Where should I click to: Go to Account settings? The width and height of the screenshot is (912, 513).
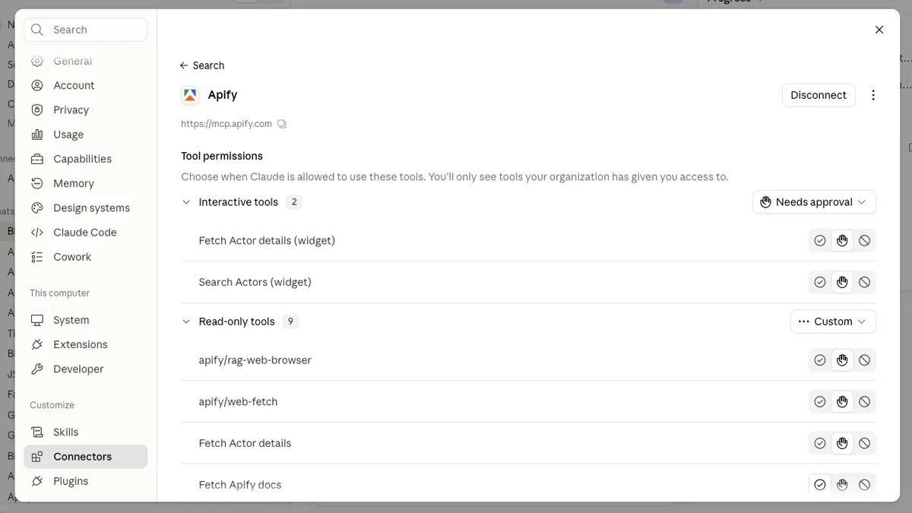pos(85,85)
